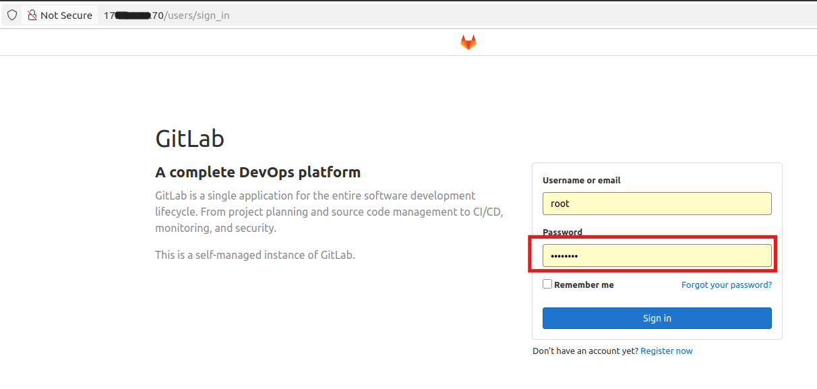Open the Forgot your password link

point(726,285)
